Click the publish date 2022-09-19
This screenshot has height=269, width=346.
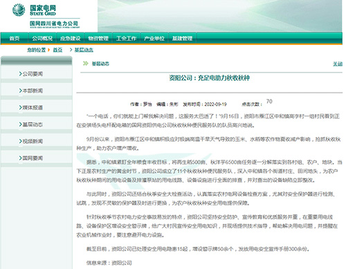(215, 104)
